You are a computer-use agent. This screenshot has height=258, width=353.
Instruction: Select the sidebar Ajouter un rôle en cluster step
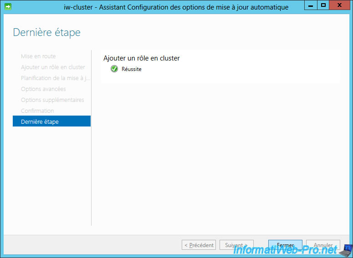point(53,67)
